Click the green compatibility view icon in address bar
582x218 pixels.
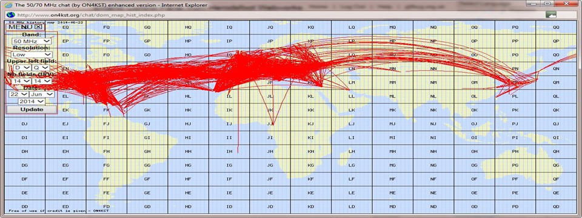[551, 15]
